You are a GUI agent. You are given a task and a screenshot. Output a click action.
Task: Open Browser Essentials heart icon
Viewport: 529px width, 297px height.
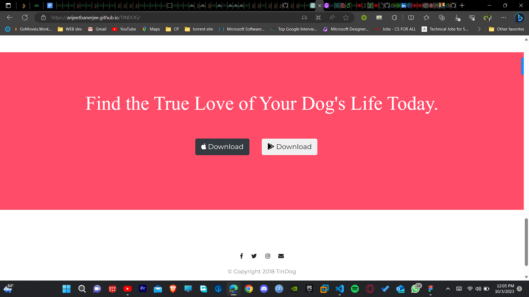click(472, 18)
